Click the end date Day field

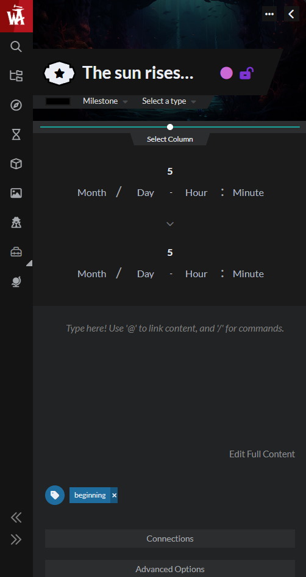(146, 274)
